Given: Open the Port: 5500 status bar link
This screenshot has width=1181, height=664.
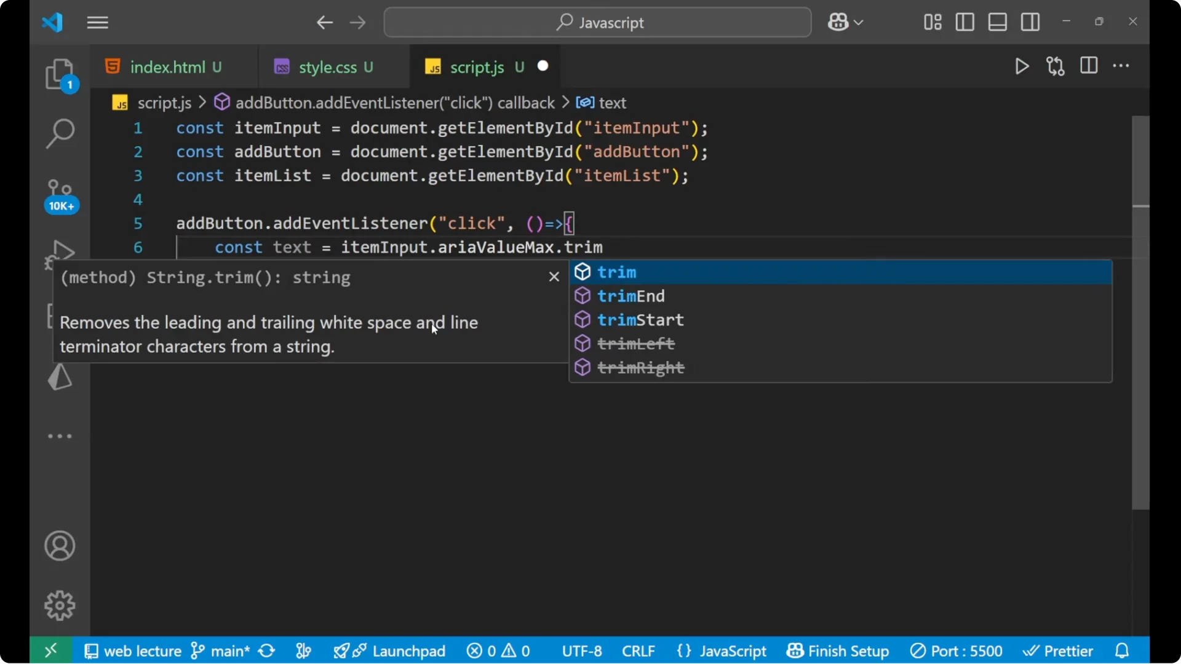Looking at the screenshot, I should pyautogui.click(x=956, y=650).
